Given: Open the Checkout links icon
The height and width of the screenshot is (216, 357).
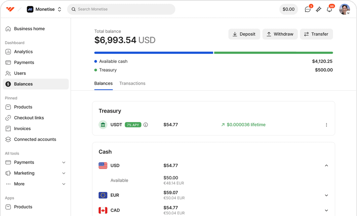Looking at the screenshot, I should point(8,118).
